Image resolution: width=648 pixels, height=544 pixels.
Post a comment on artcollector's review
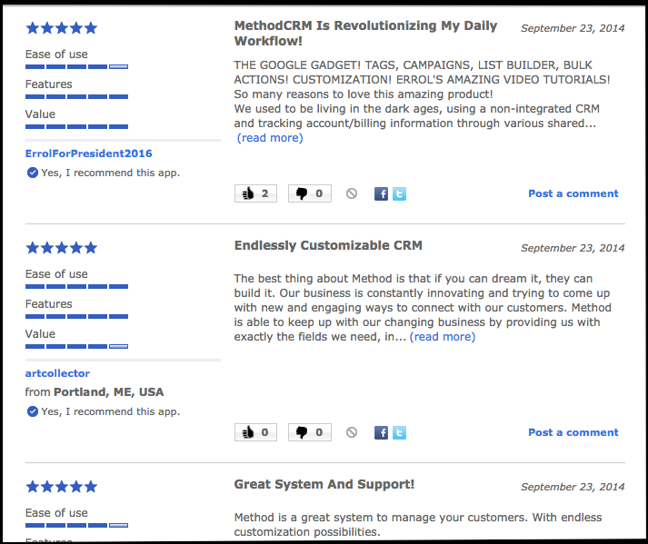point(573,432)
